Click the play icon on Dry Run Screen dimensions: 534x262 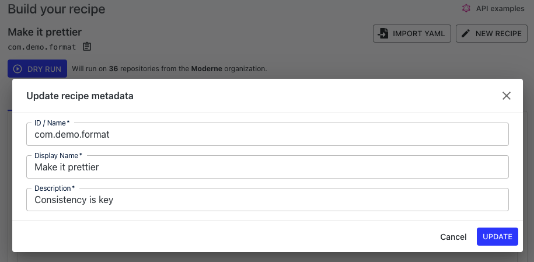[18, 69]
